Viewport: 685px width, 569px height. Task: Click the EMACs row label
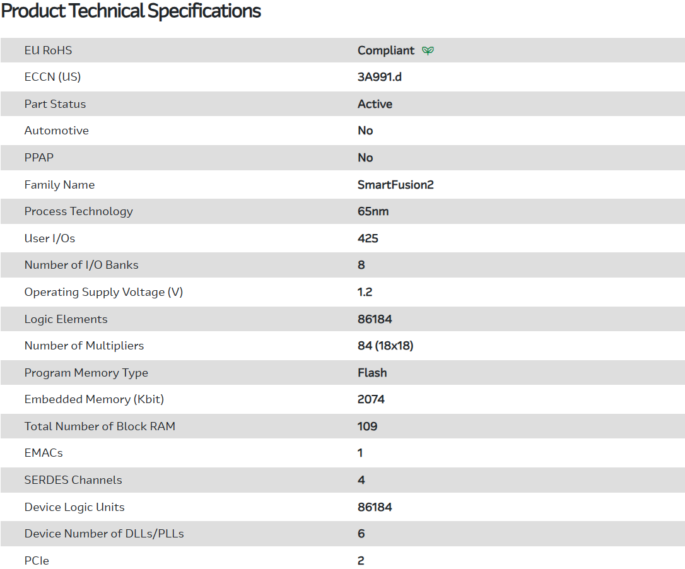pyautogui.click(x=44, y=453)
